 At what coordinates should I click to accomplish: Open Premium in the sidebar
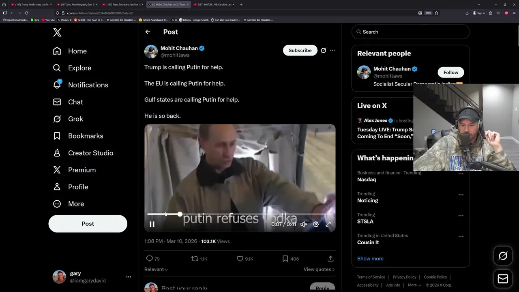pyautogui.click(x=74, y=170)
